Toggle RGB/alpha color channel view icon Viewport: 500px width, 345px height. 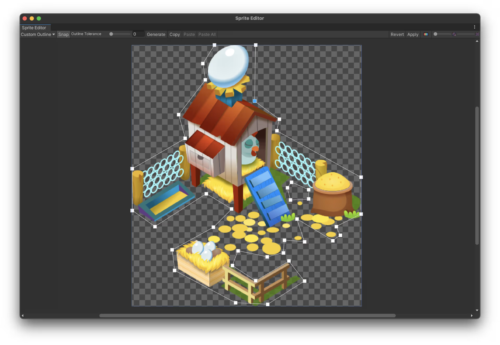coord(426,34)
